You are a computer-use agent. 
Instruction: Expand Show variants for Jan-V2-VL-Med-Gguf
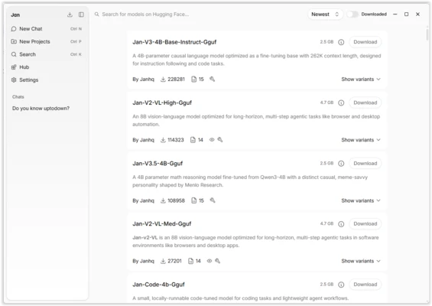361,261
